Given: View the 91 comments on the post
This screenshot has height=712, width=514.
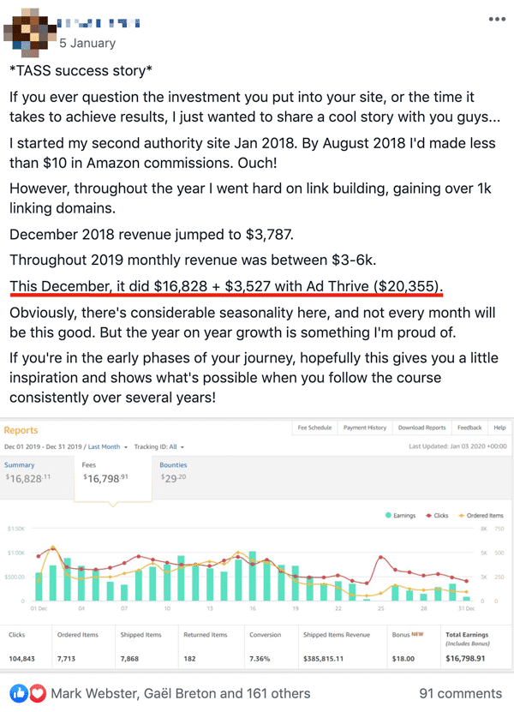Looking at the screenshot, I should (460, 693).
